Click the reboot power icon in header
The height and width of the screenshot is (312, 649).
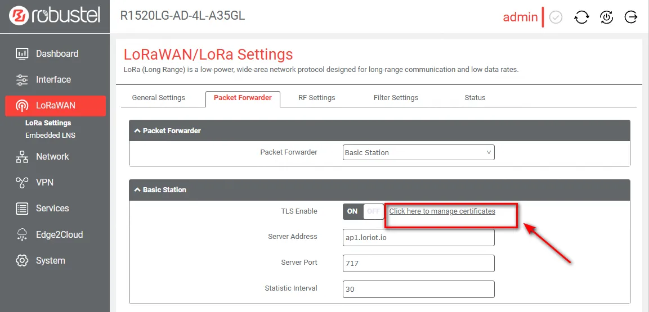[x=606, y=17]
